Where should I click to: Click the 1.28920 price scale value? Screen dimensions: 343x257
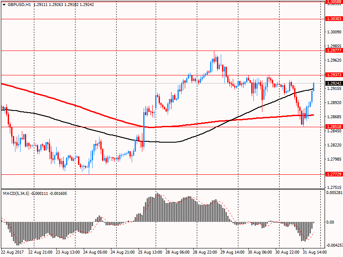pos(334,103)
